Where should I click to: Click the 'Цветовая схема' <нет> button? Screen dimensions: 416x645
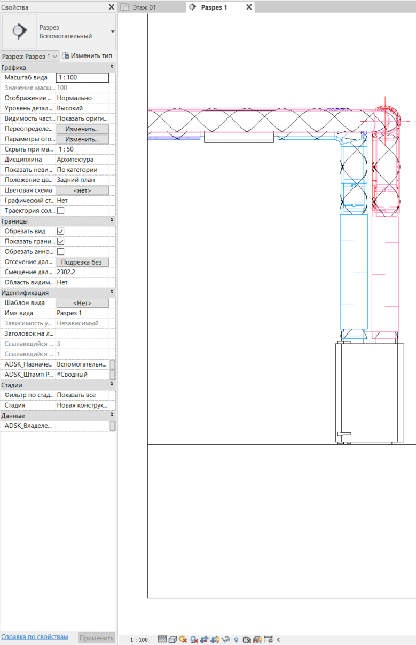pyautogui.click(x=82, y=190)
